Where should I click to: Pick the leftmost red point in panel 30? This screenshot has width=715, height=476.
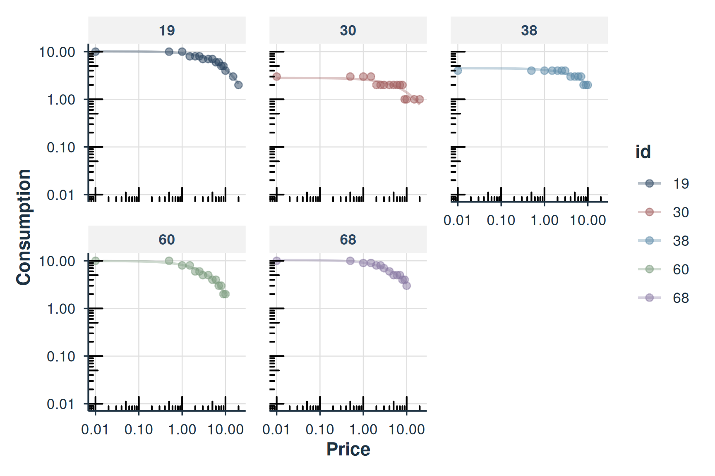pyautogui.click(x=277, y=77)
